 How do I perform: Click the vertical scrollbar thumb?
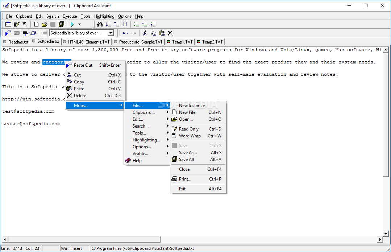coord(386,115)
